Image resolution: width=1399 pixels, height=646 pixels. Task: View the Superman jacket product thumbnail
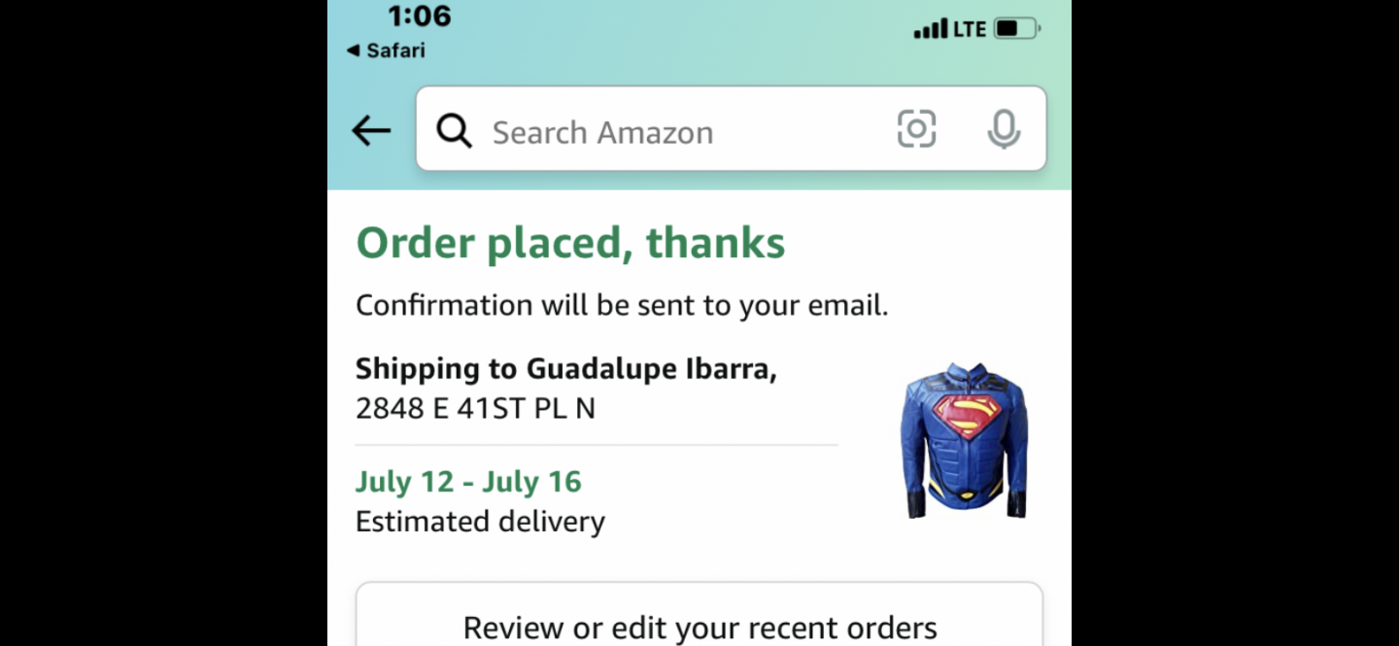tap(964, 440)
